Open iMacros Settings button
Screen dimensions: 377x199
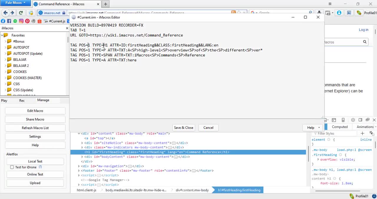coord(35,136)
